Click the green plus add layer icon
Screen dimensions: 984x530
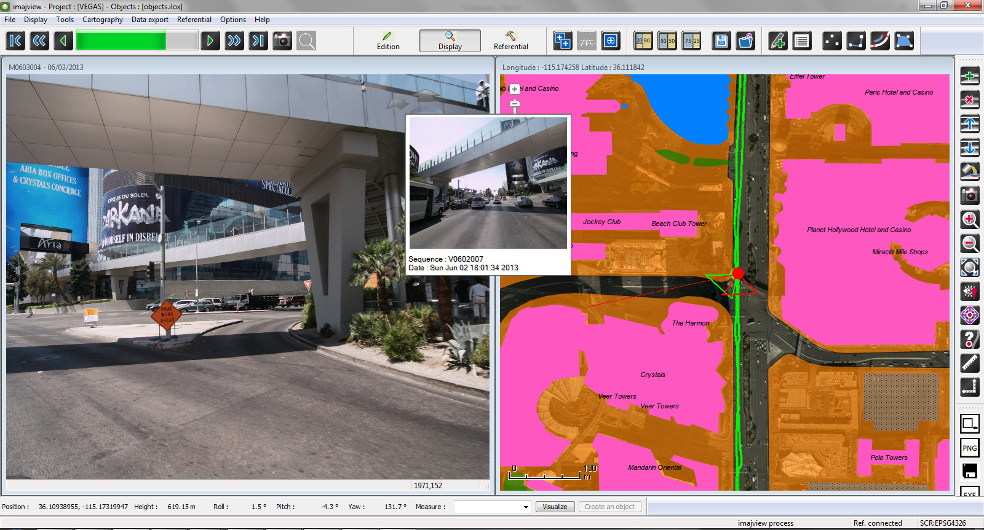tap(969, 76)
